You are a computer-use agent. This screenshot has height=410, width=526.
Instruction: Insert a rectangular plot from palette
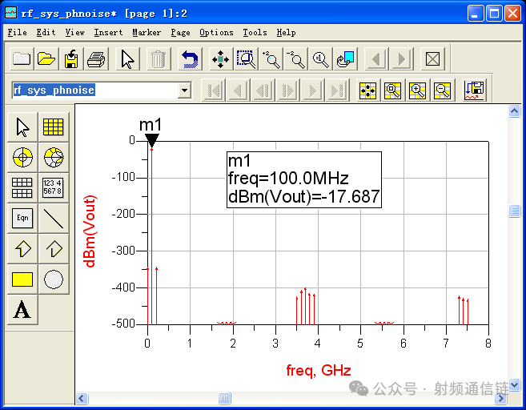click(x=54, y=127)
